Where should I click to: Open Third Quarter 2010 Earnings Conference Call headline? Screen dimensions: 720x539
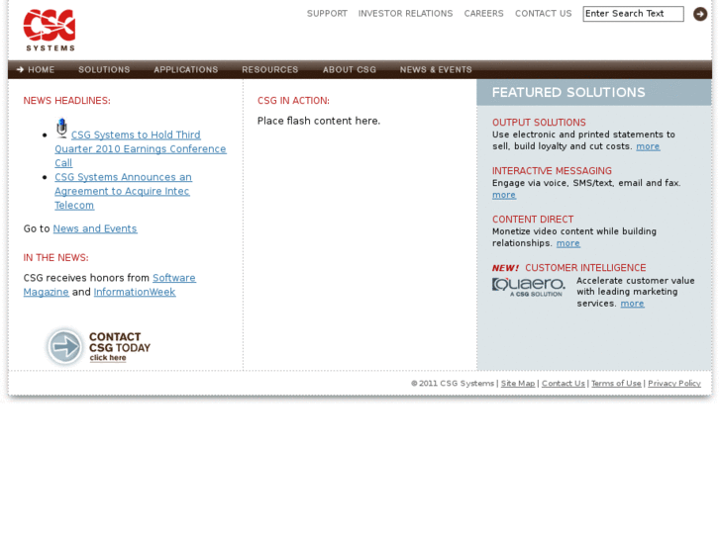click(x=141, y=148)
